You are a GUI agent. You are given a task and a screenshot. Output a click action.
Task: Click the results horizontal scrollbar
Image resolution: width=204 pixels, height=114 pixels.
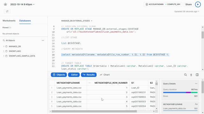pos(94,111)
